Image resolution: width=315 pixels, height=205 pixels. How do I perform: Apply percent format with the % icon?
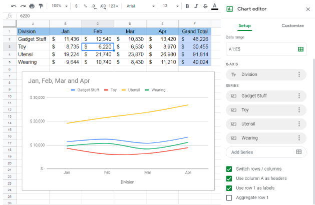coord(85,6)
